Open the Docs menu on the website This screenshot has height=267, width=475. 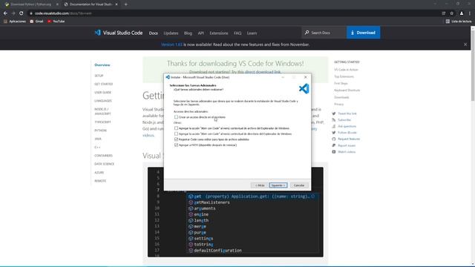(x=154, y=33)
